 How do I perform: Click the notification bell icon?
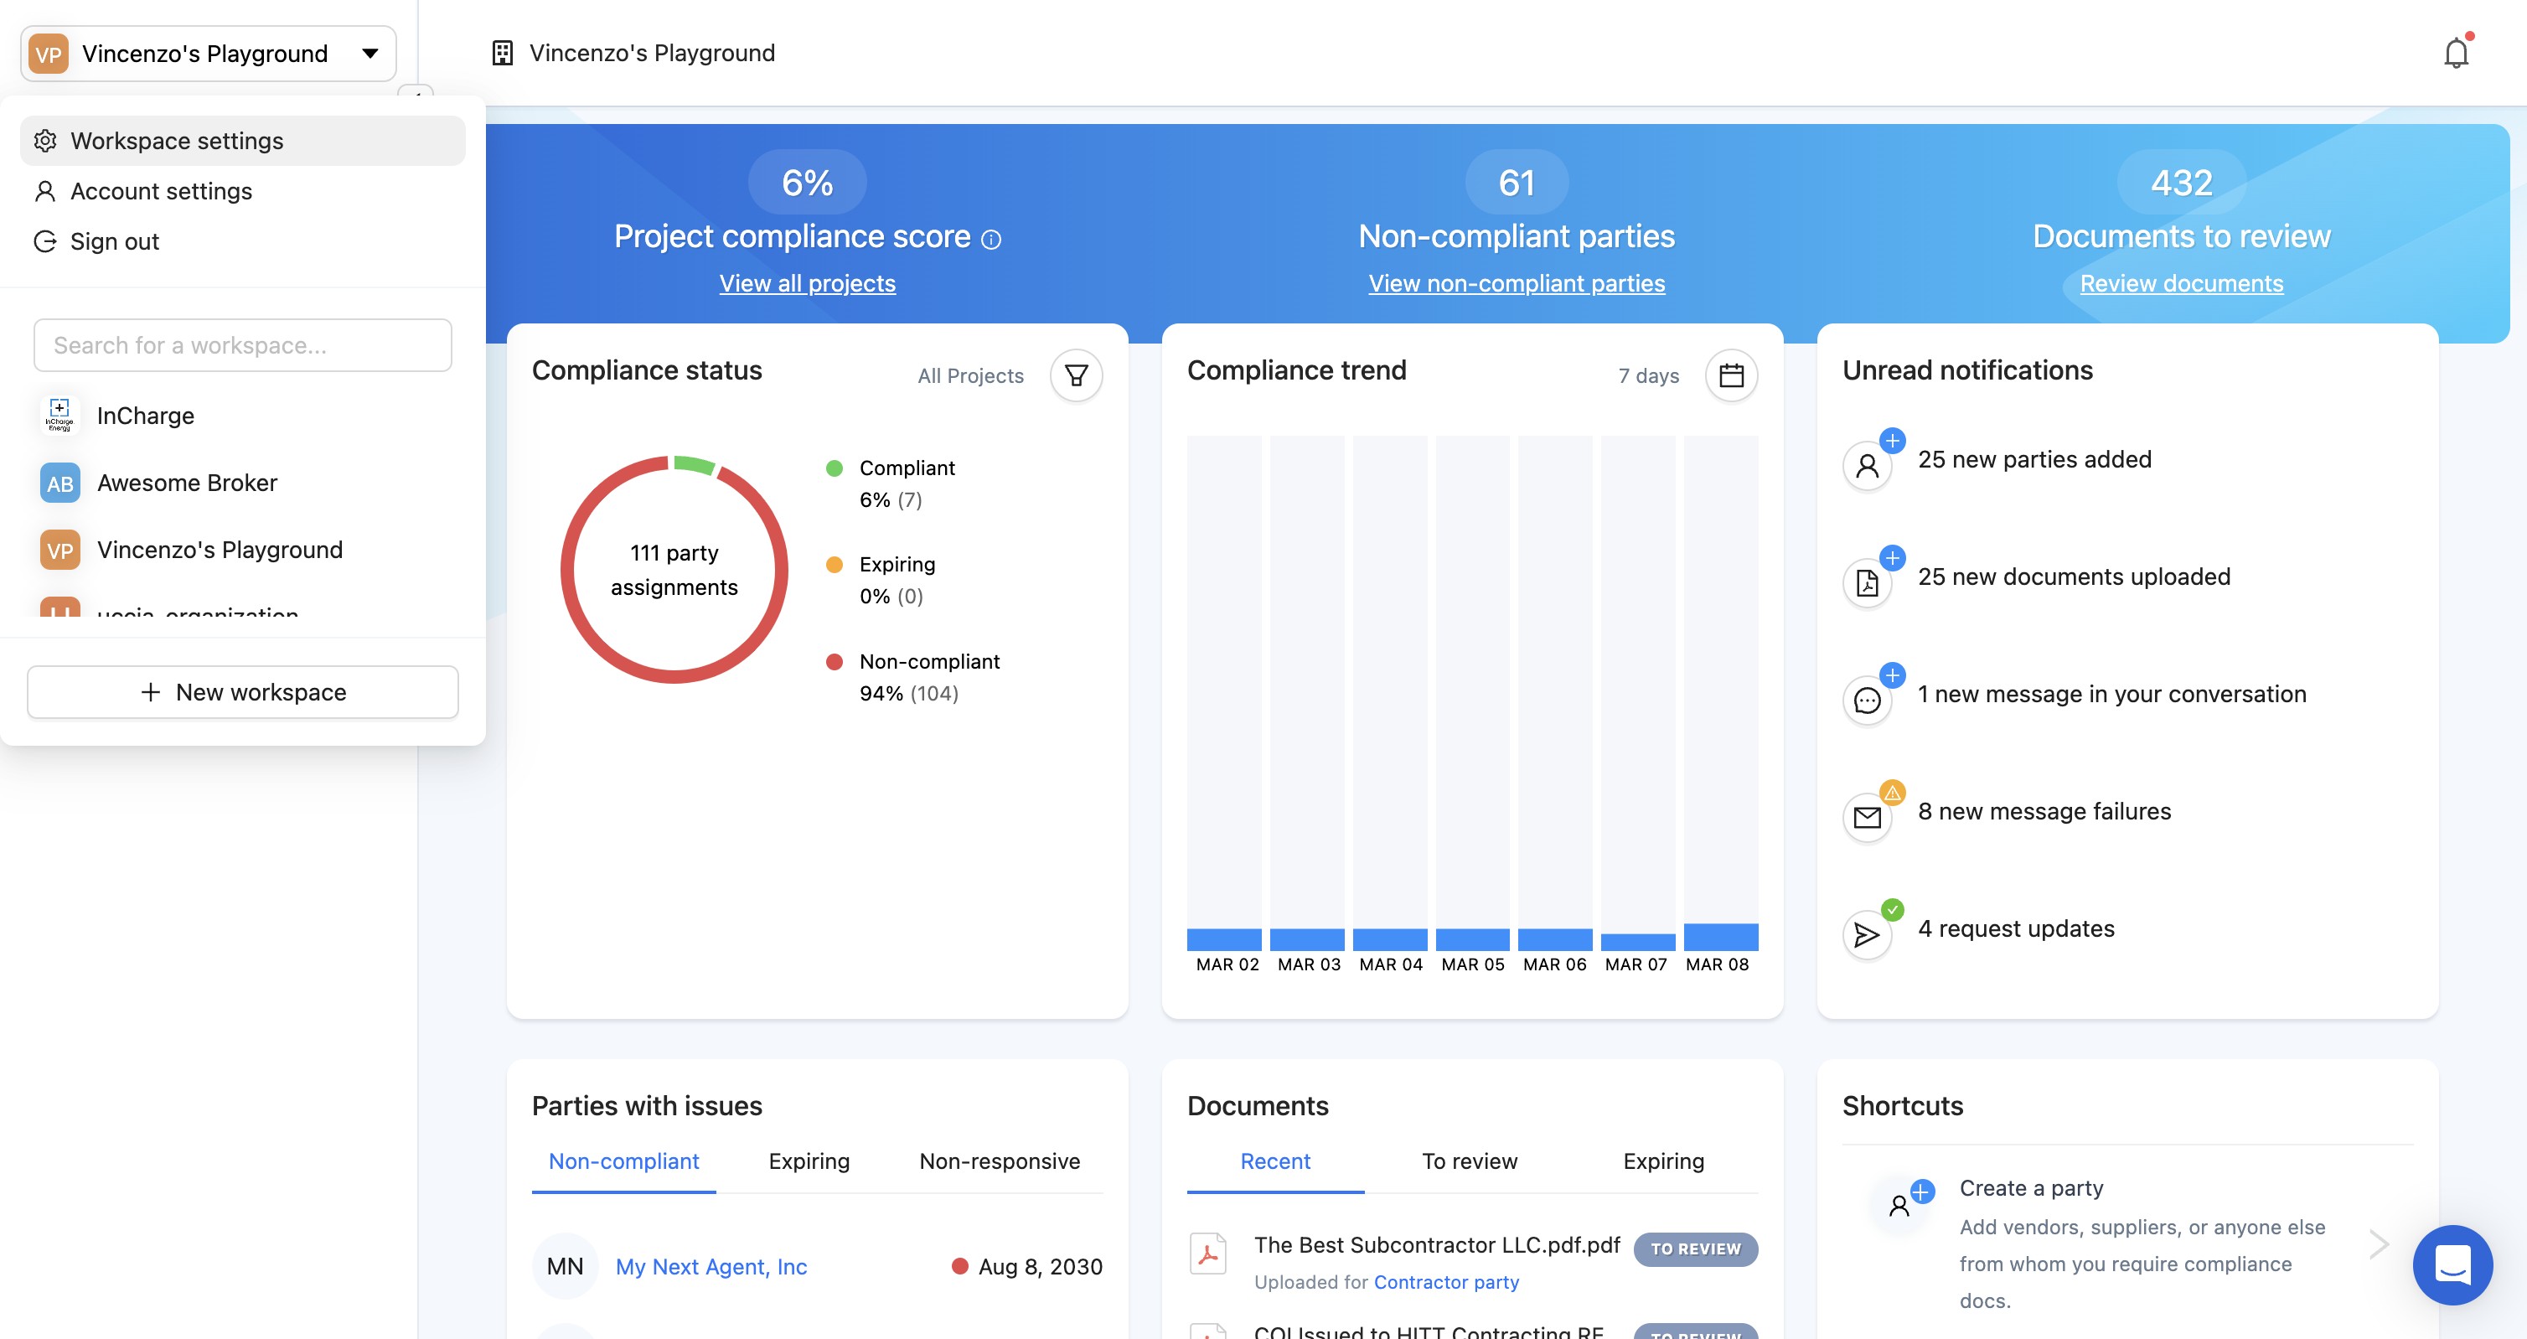pyautogui.click(x=2456, y=53)
